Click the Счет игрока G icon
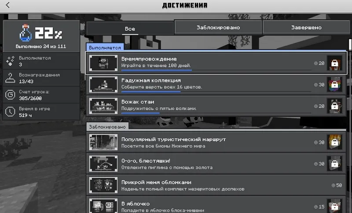The height and width of the screenshot is (213, 352). (11, 95)
